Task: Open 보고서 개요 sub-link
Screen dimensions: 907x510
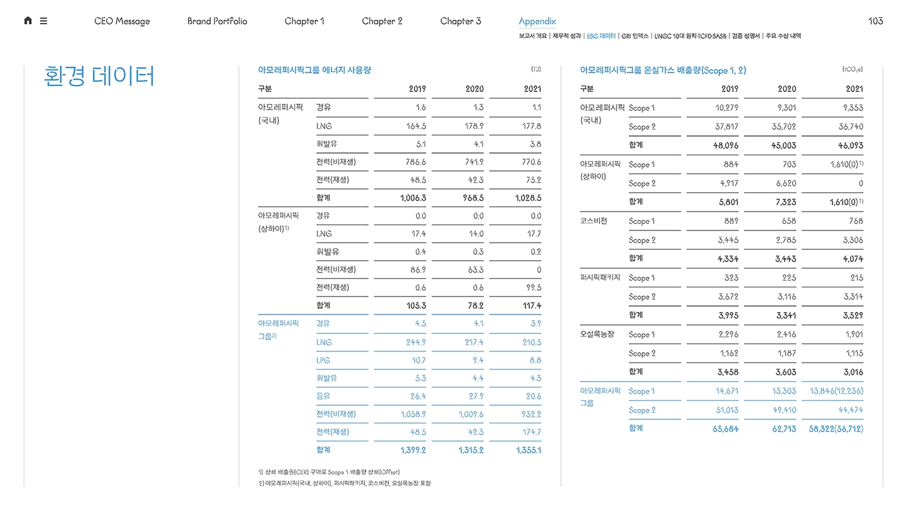Action: [533, 36]
